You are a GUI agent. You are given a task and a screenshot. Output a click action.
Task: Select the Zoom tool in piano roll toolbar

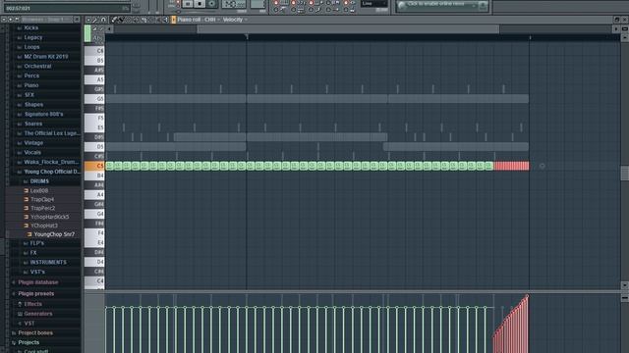[158, 20]
